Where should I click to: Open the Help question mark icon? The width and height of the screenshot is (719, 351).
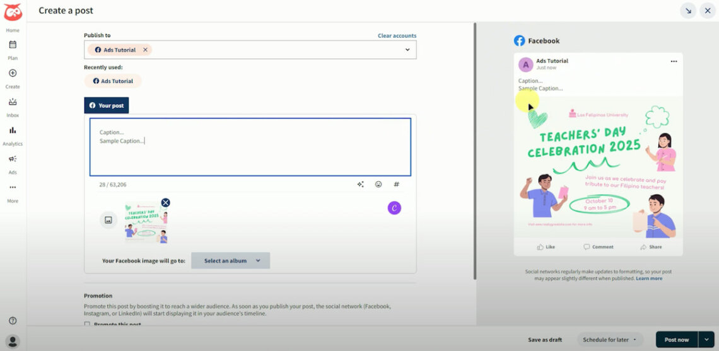(13, 321)
